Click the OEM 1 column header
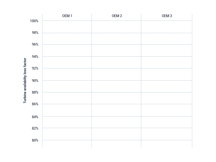Viewport: 216px width, 162px height. click(x=67, y=16)
